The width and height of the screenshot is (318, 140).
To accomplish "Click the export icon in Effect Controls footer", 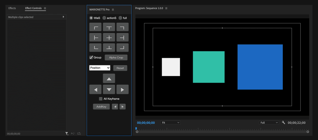I will 79,134.
